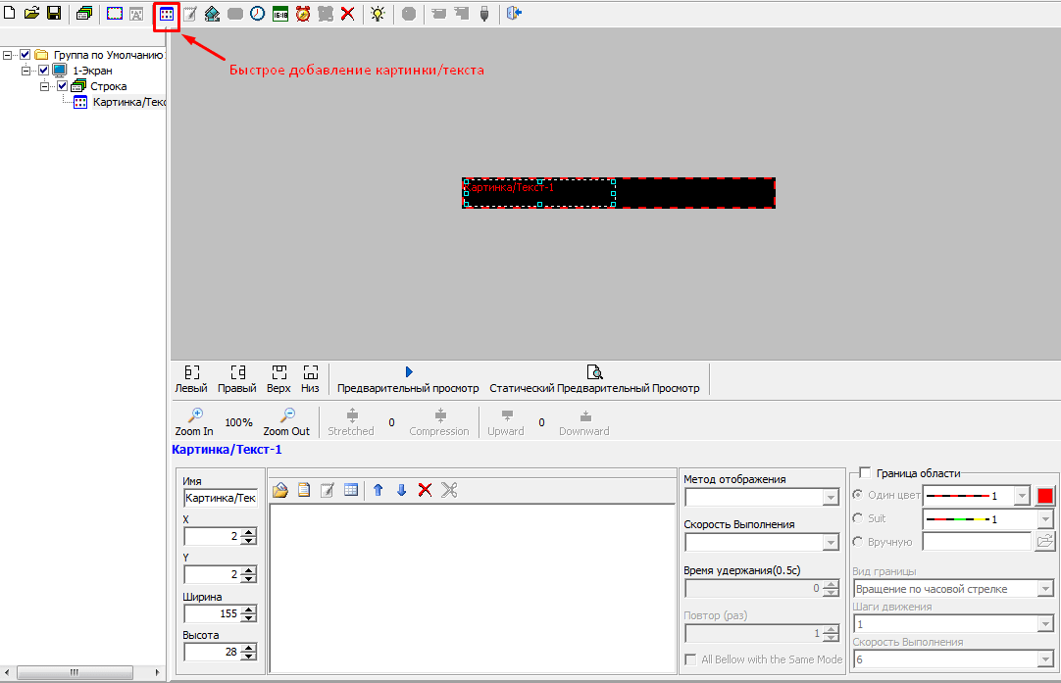The width and height of the screenshot is (1061, 683).
Task: Delete the item with the red X in the editor toolbar
Action: coord(425,490)
